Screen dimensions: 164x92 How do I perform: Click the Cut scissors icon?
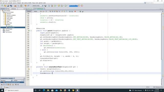(15, 6)
